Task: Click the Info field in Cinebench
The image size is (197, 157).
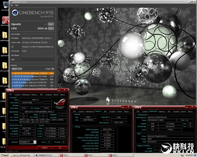Action: click(38, 59)
